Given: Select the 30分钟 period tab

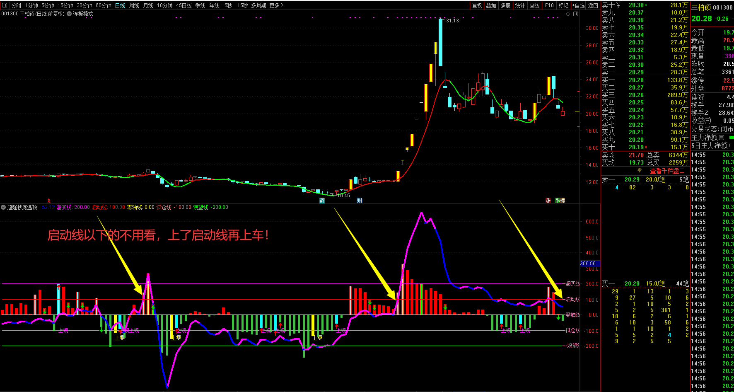Looking at the screenshot, I should pyautogui.click(x=85, y=5).
